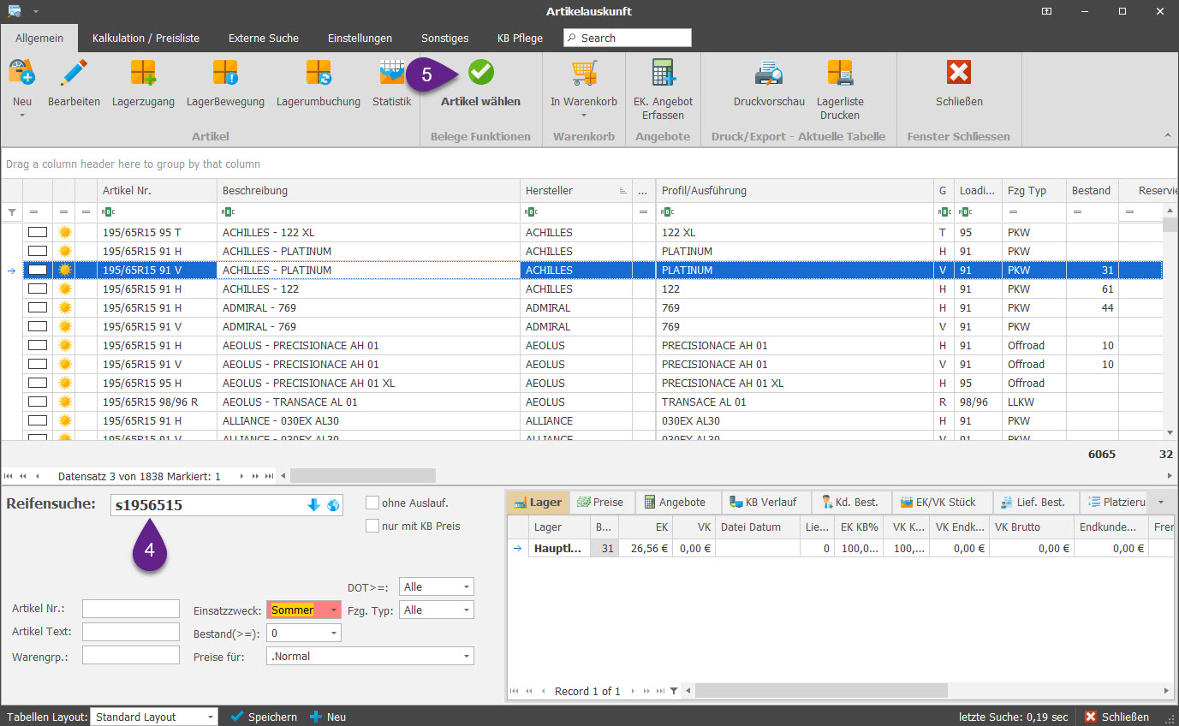Screen dimensions: 1179x726
Task: Open the Preise tab in lower panel
Action: [603, 503]
